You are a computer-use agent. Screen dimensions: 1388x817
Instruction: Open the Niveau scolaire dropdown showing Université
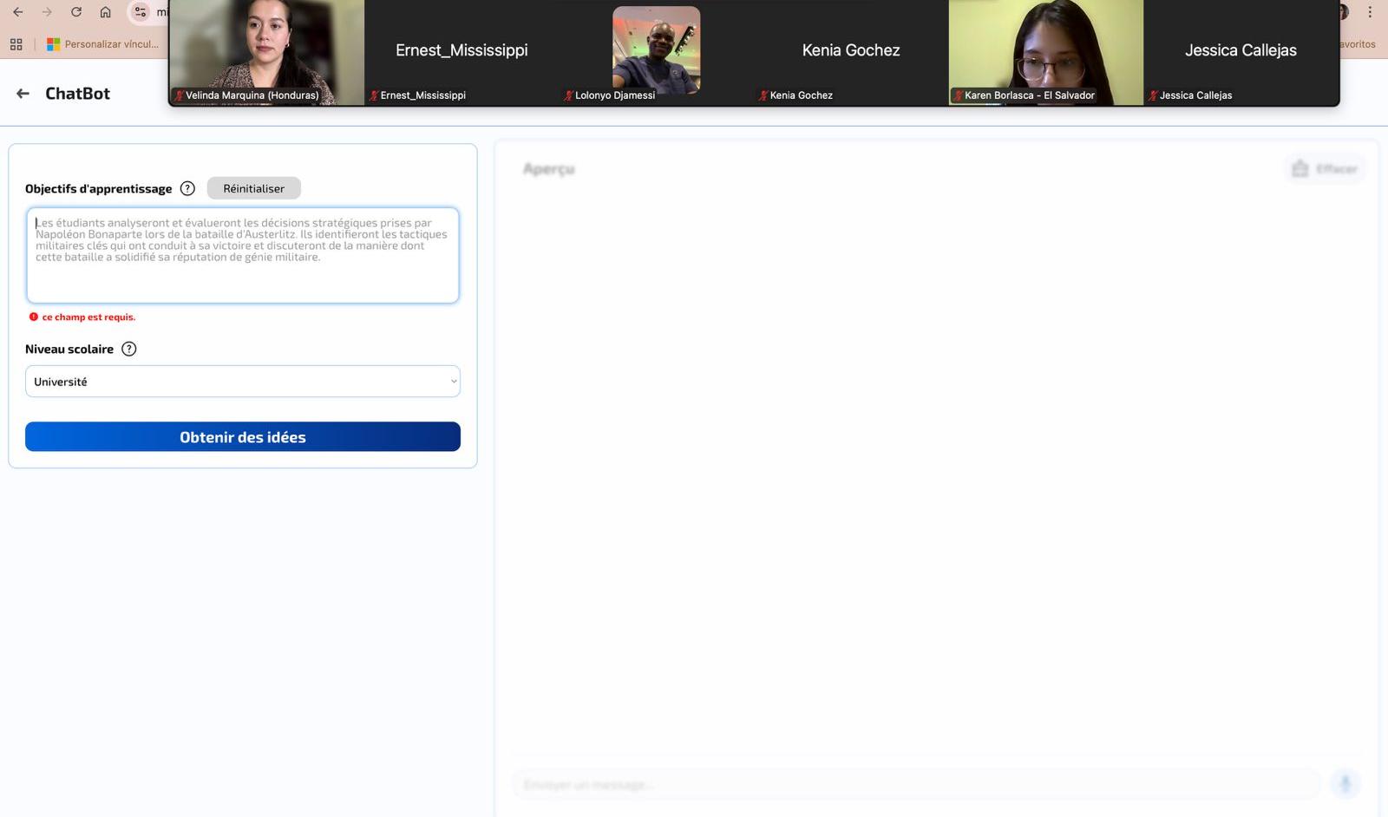tap(243, 382)
